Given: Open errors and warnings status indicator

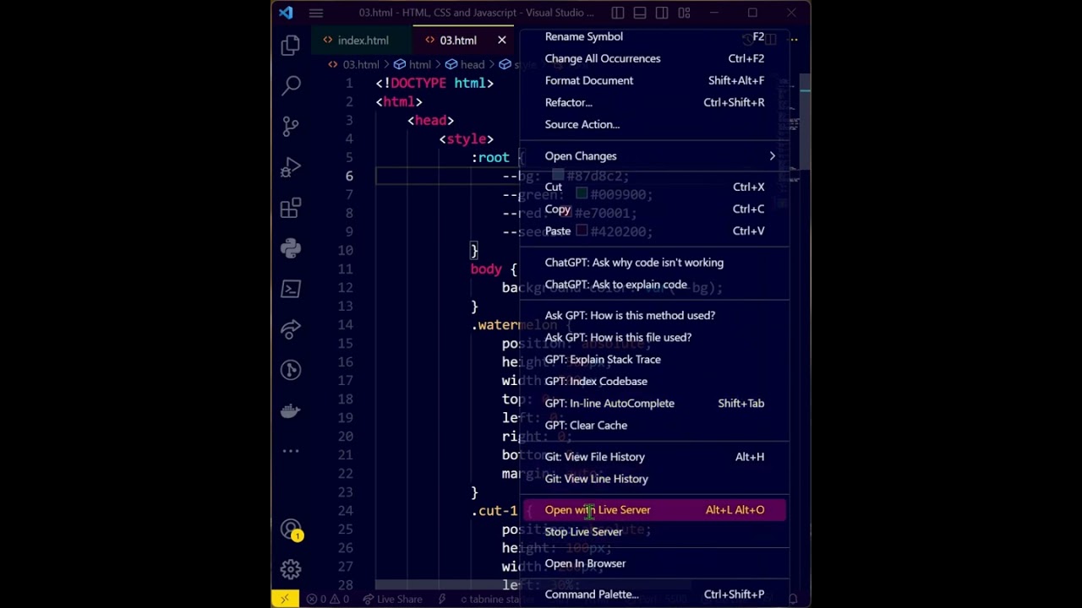Looking at the screenshot, I should coord(327,599).
